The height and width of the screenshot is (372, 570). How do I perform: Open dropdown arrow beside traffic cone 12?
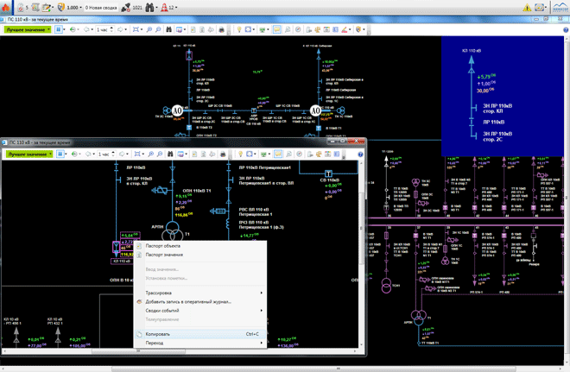177,7
